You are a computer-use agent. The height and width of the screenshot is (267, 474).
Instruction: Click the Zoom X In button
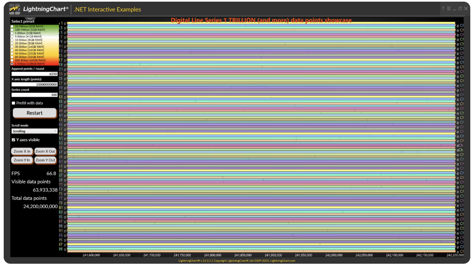pyautogui.click(x=22, y=151)
